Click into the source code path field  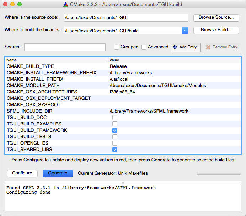click(x=126, y=17)
